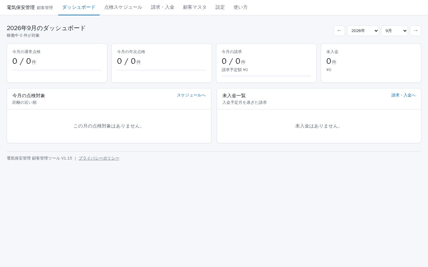The image size is (428, 267).
Task: Click the 請求予定額 ¥0 text
Action: [x=235, y=70]
